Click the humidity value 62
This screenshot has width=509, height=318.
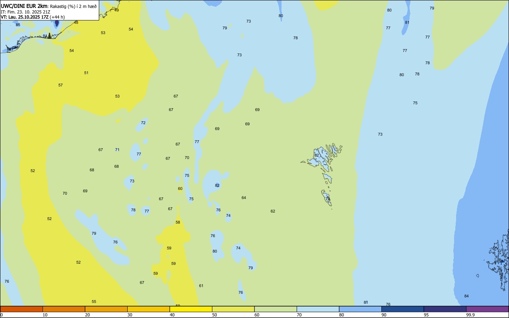[273, 211]
